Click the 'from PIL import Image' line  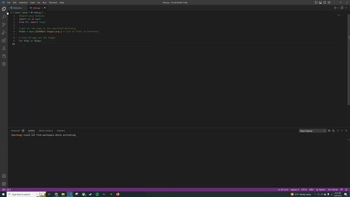click(x=32, y=22)
